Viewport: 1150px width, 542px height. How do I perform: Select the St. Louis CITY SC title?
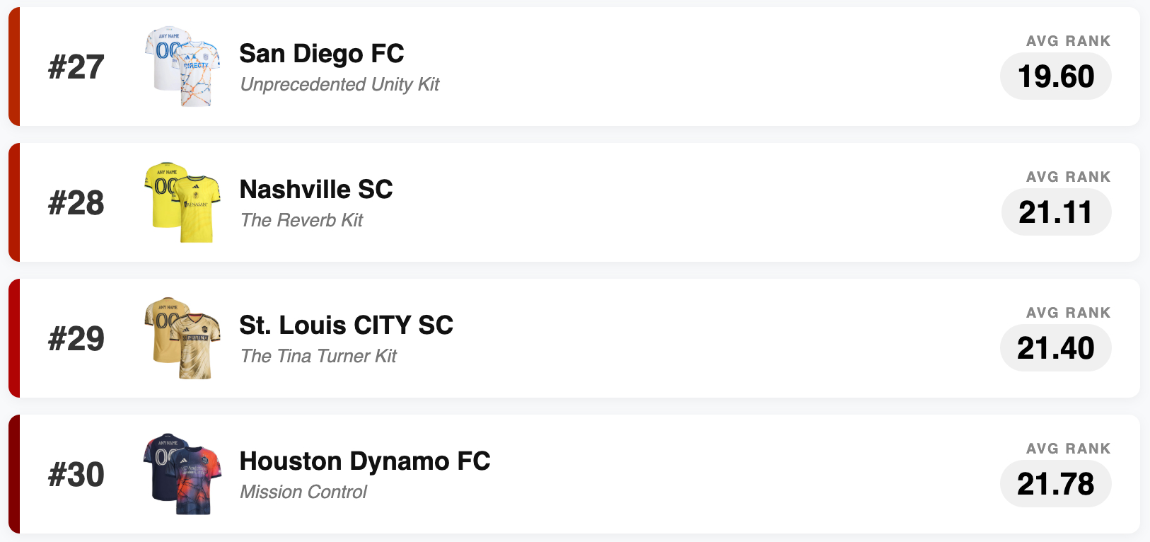tap(346, 325)
